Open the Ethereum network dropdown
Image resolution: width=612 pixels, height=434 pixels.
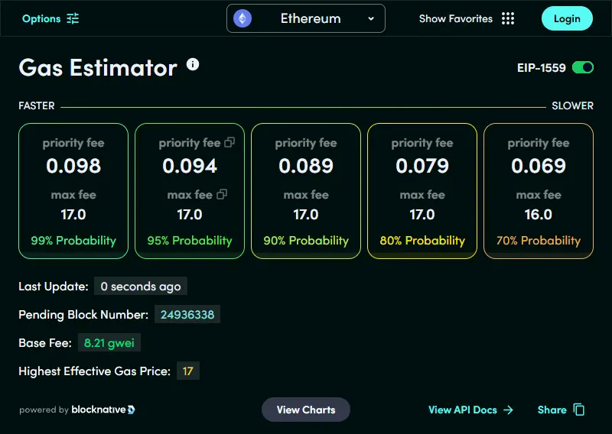click(305, 18)
